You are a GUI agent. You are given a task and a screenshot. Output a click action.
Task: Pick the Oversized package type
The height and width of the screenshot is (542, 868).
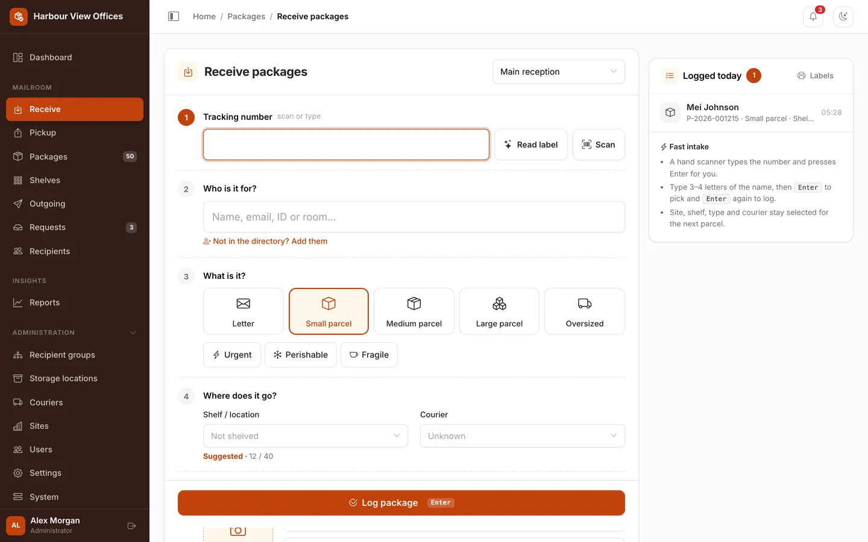585,311
